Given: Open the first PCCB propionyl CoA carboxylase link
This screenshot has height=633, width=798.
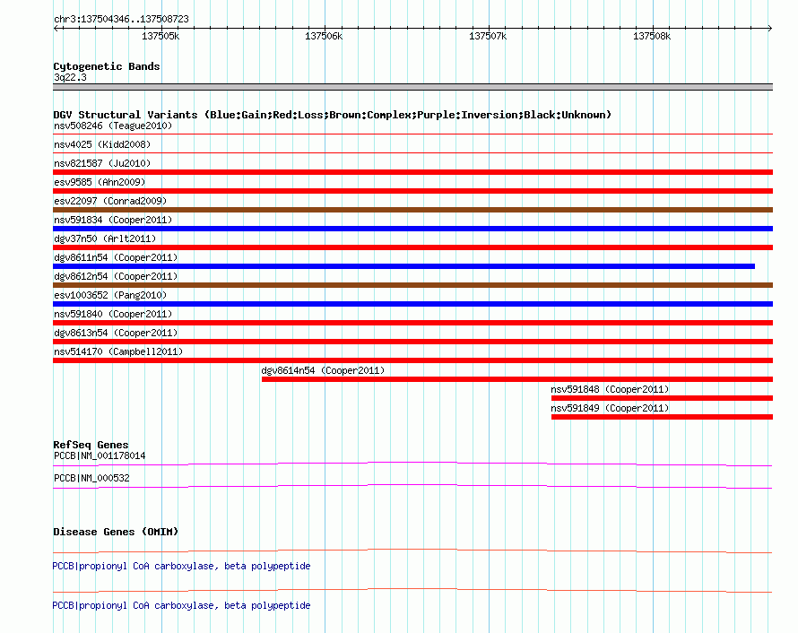Looking at the screenshot, I should click(181, 566).
